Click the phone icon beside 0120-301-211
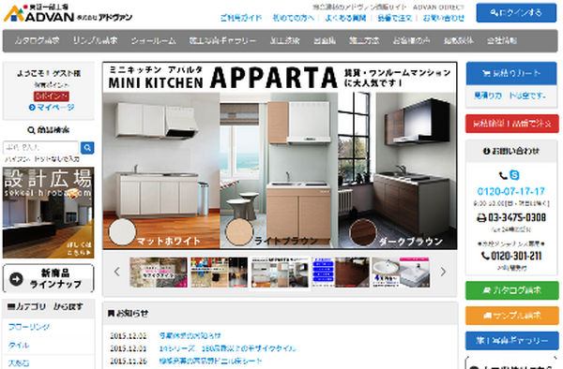The image size is (563, 369). pos(485,256)
